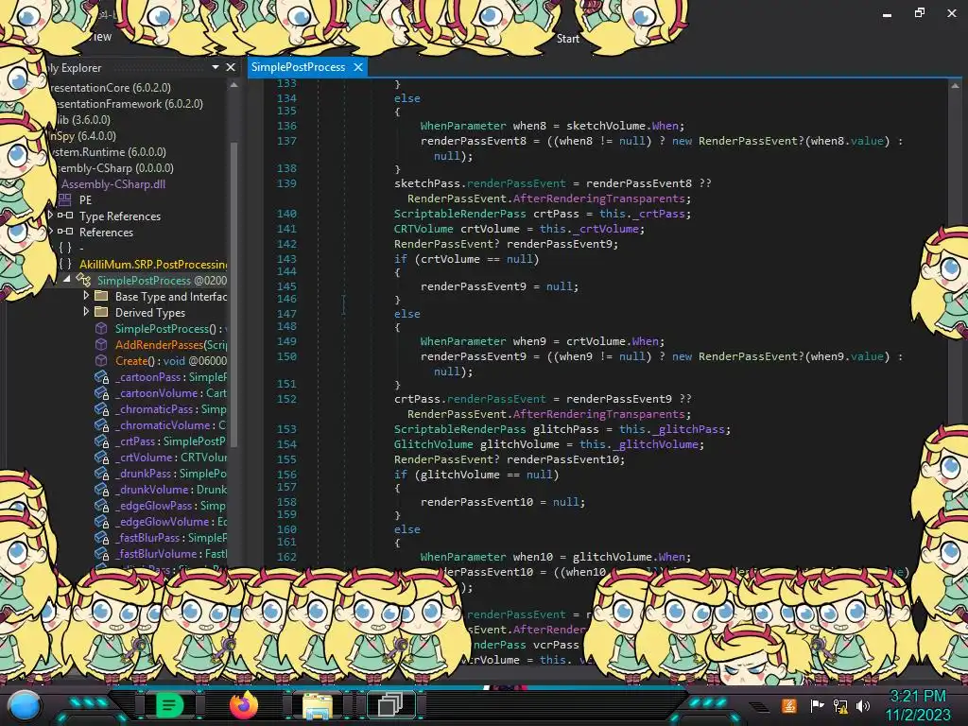968x726 pixels.
Task: Select the PE node in the tree
Action: (x=86, y=200)
